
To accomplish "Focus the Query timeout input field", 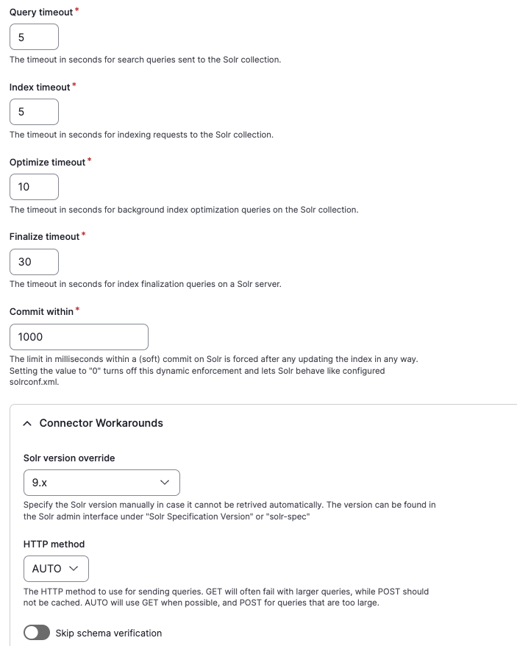I will coord(34,37).
